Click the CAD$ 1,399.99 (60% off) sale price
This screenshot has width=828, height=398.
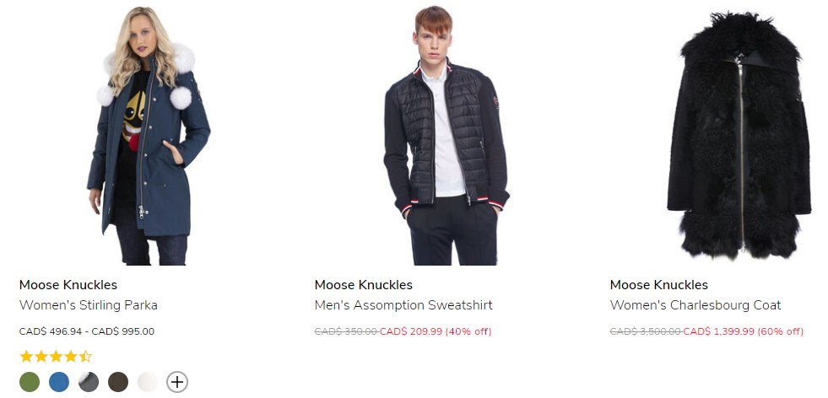point(744,331)
